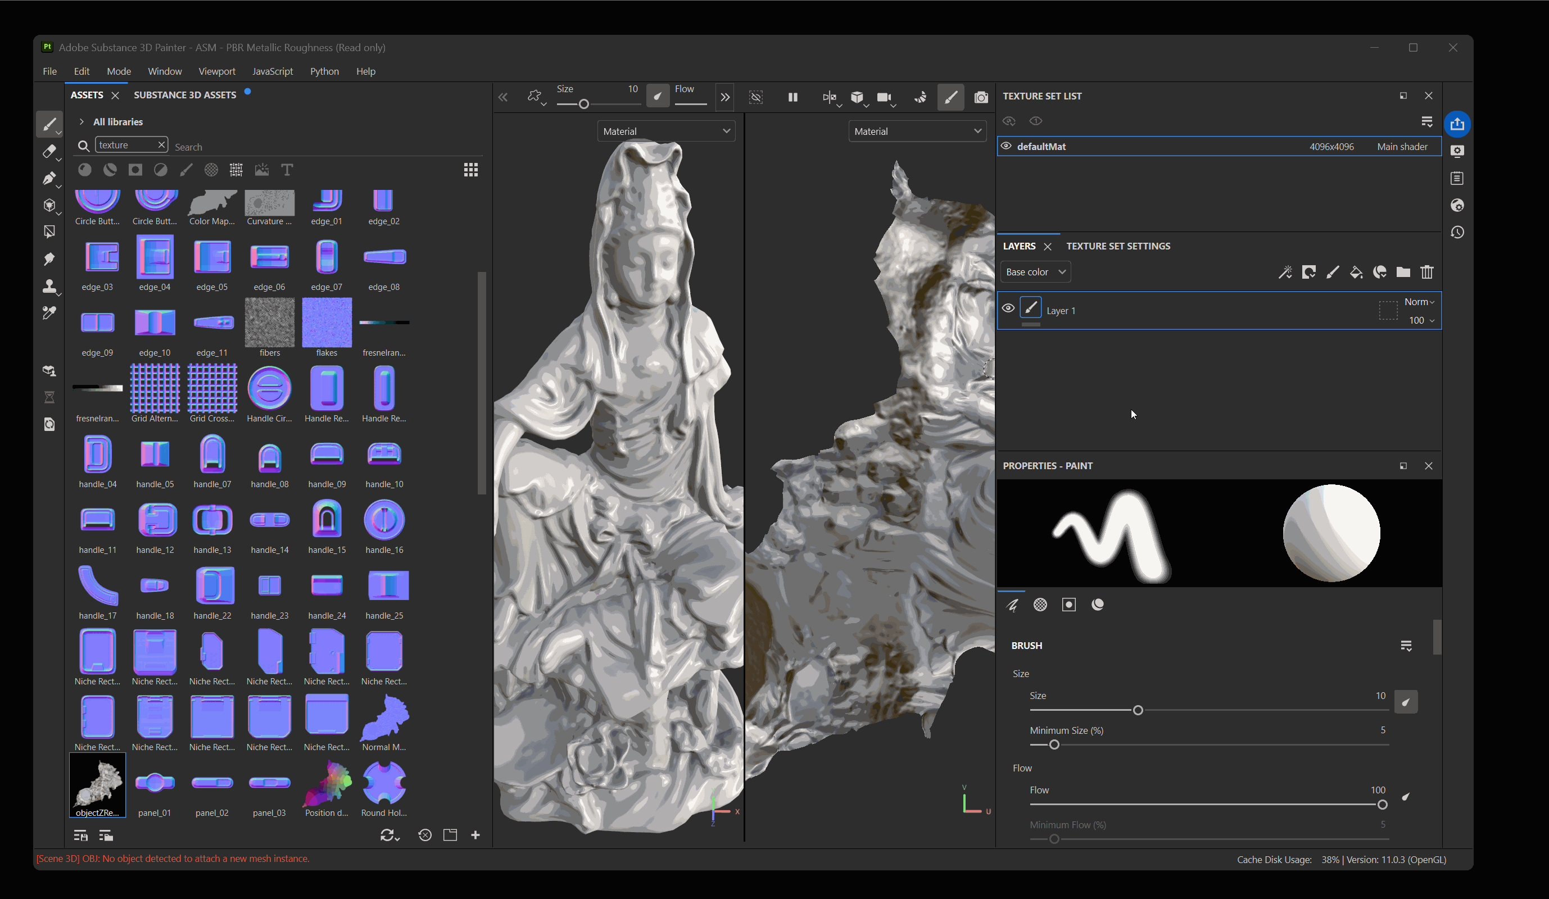The height and width of the screenshot is (899, 1549).
Task: Click the Symmetry icon in top toolbar
Action: pyautogui.click(x=828, y=97)
